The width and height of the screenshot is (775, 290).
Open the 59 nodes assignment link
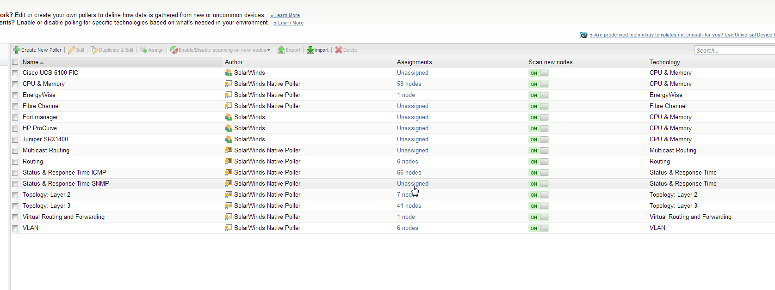point(409,84)
